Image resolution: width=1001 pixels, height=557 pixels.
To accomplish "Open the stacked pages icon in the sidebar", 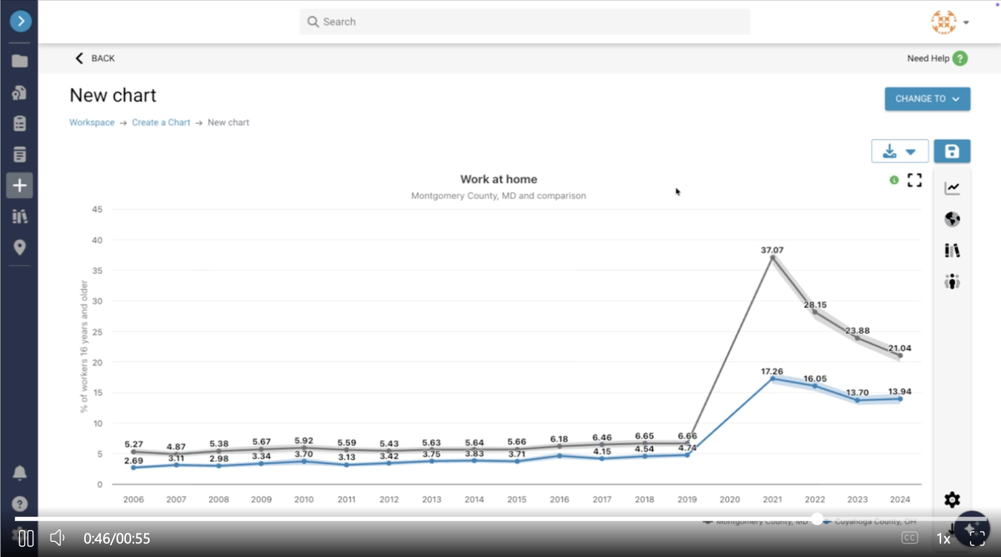I will pyautogui.click(x=20, y=154).
